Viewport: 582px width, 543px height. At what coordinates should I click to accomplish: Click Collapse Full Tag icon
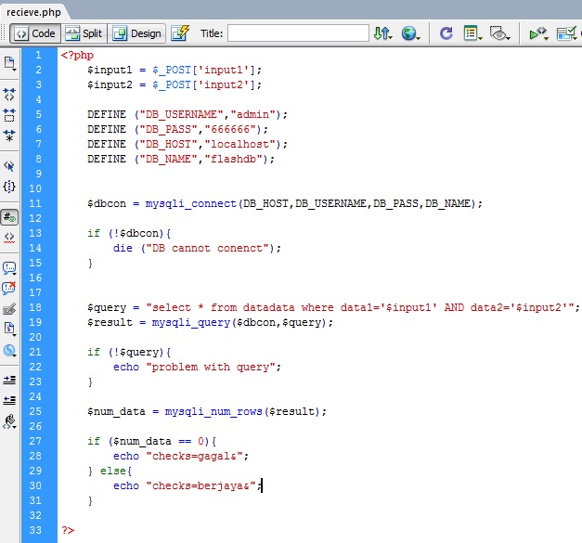tap(9, 95)
